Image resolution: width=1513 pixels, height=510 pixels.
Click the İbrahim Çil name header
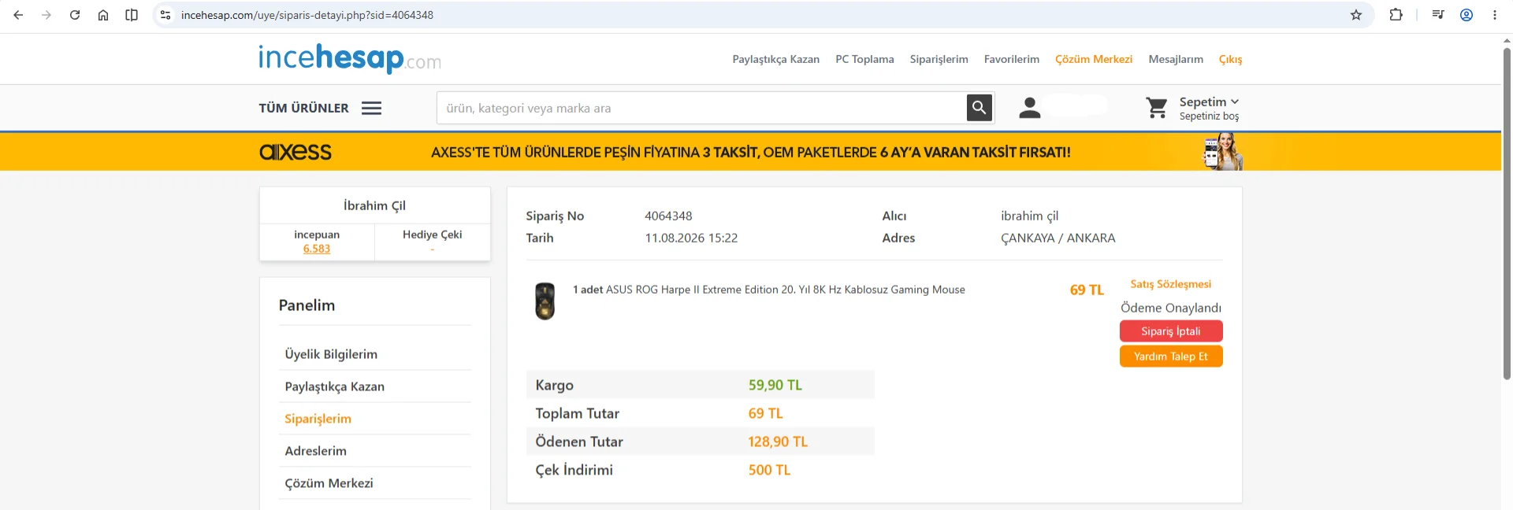pyautogui.click(x=374, y=205)
